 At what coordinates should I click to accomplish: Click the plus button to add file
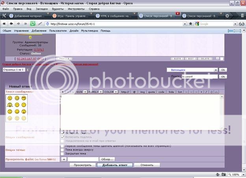pyautogui.click(x=64, y=159)
